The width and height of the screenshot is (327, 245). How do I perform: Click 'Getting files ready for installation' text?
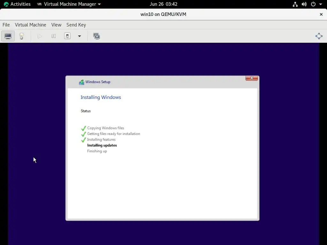[x=114, y=134]
